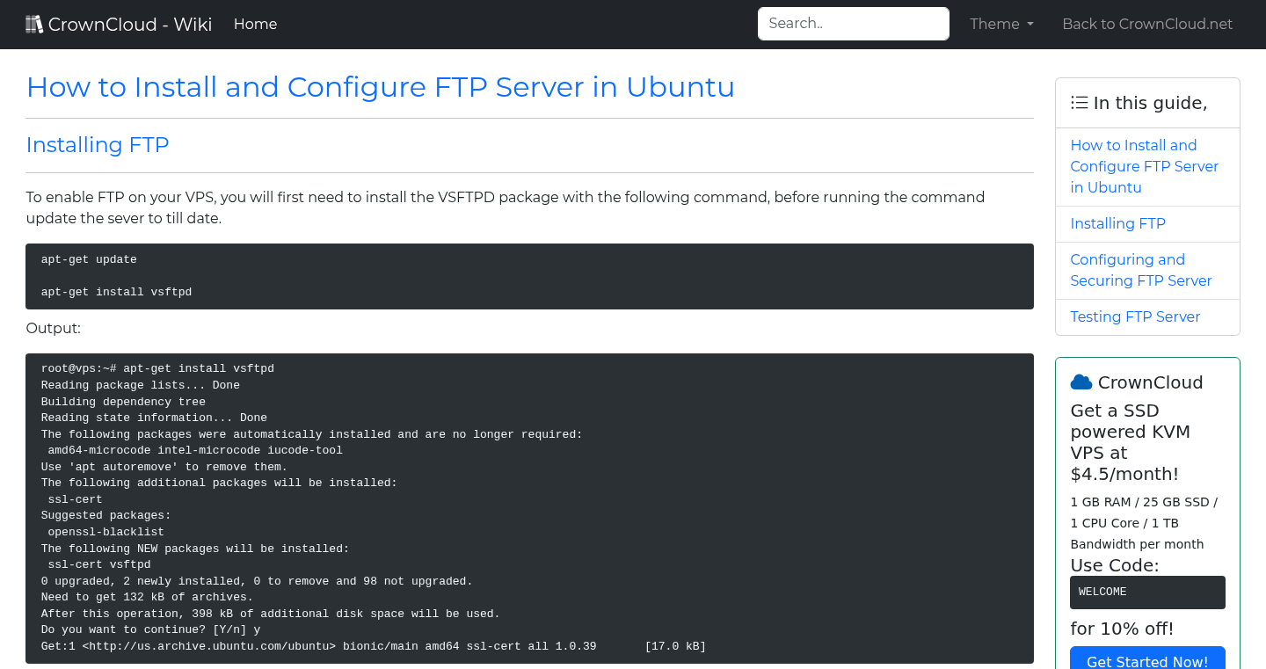The height and width of the screenshot is (669, 1266).
Task: Select the WELCOME promo code box
Action: (1147, 592)
